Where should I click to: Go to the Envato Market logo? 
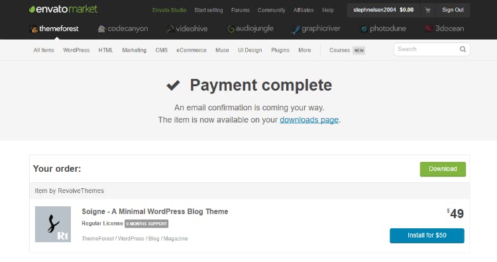(x=63, y=9)
